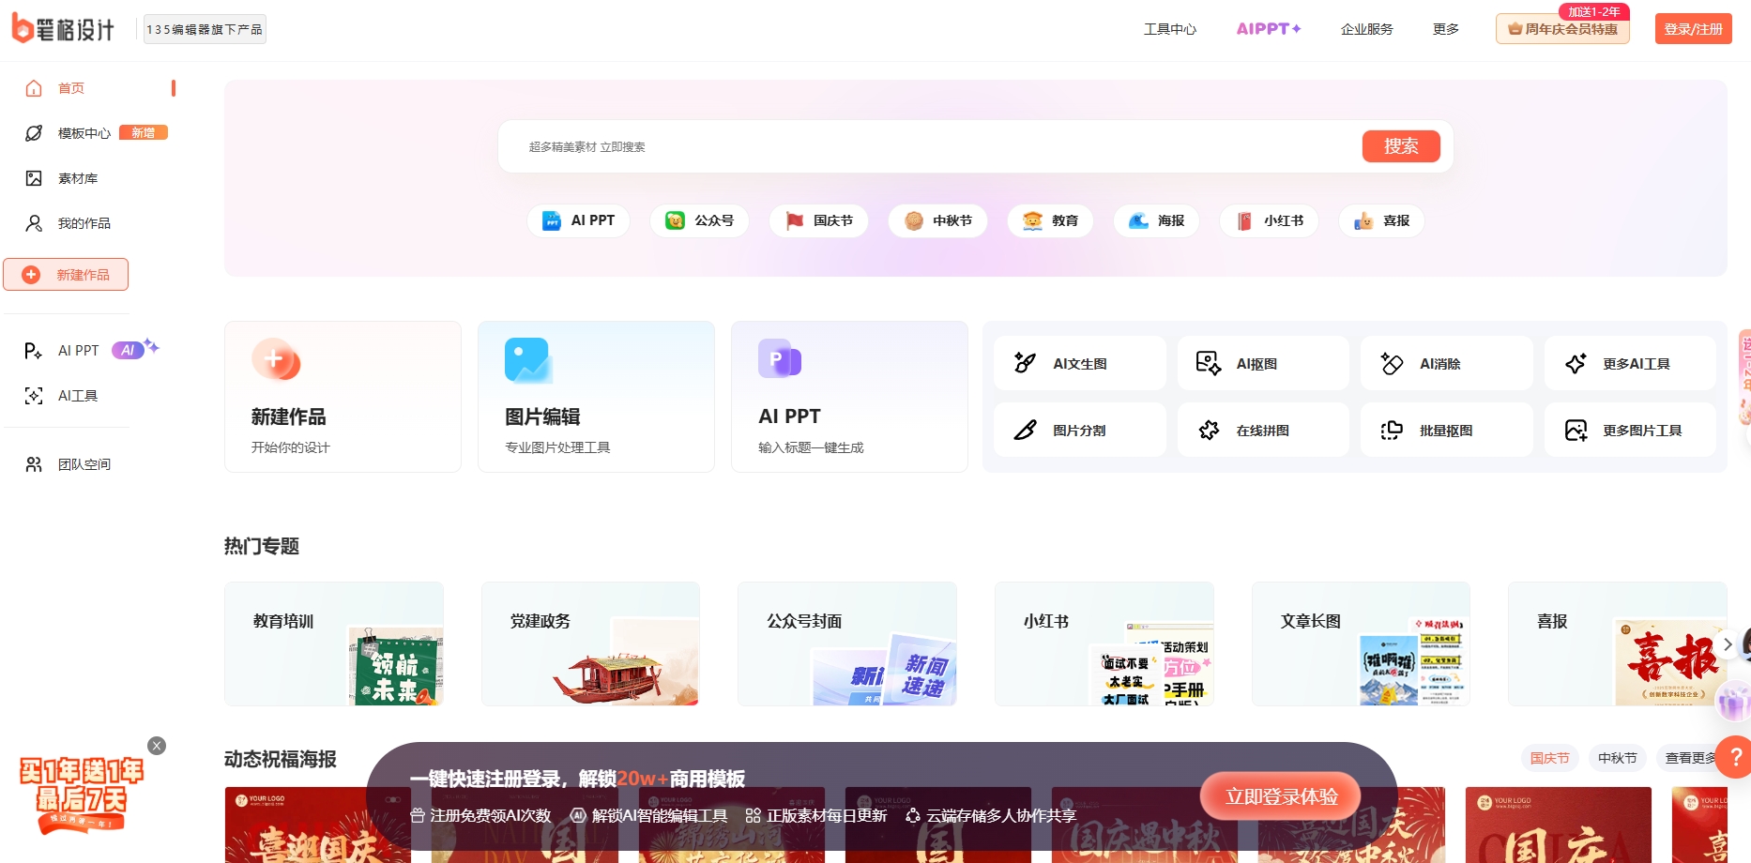Open 团队空间 team workspace

point(84,463)
